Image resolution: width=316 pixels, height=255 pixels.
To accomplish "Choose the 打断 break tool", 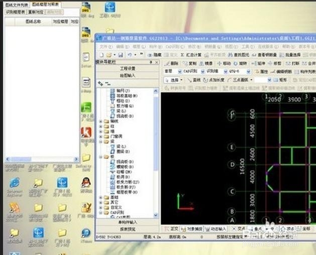I will point(292,63).
